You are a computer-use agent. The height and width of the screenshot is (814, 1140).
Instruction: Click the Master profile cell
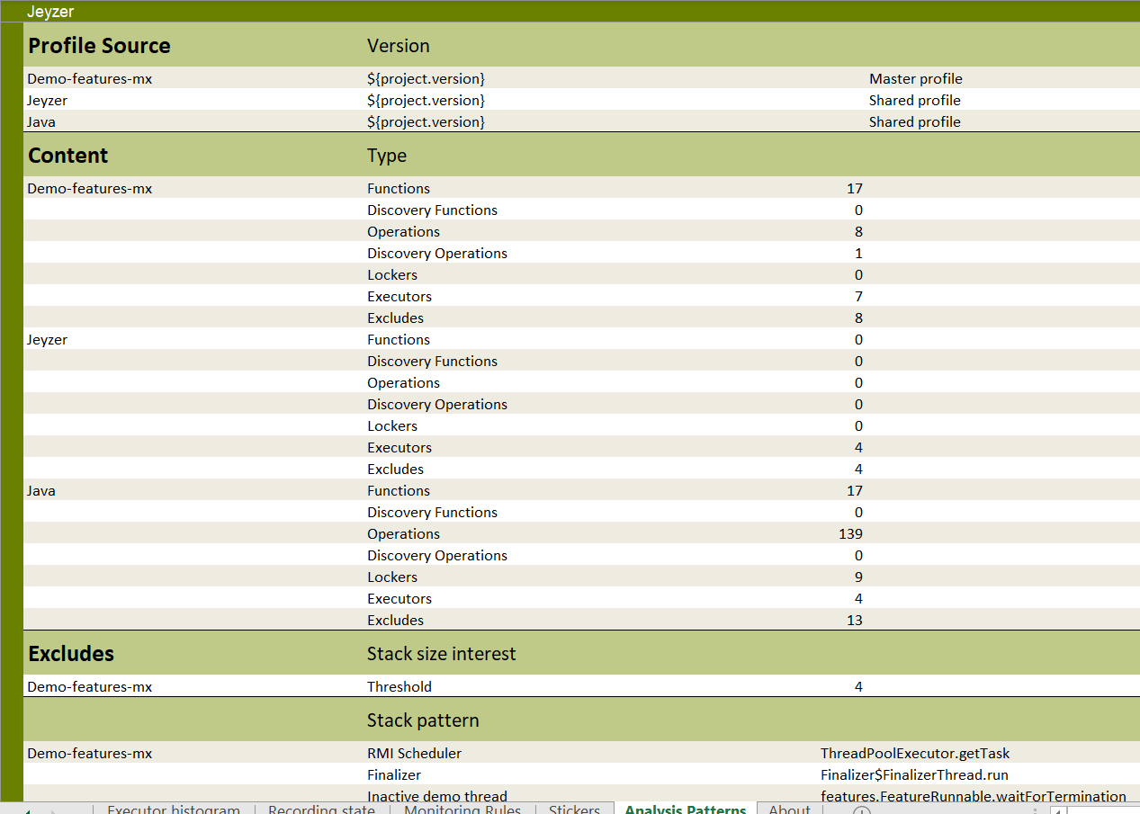915,79
